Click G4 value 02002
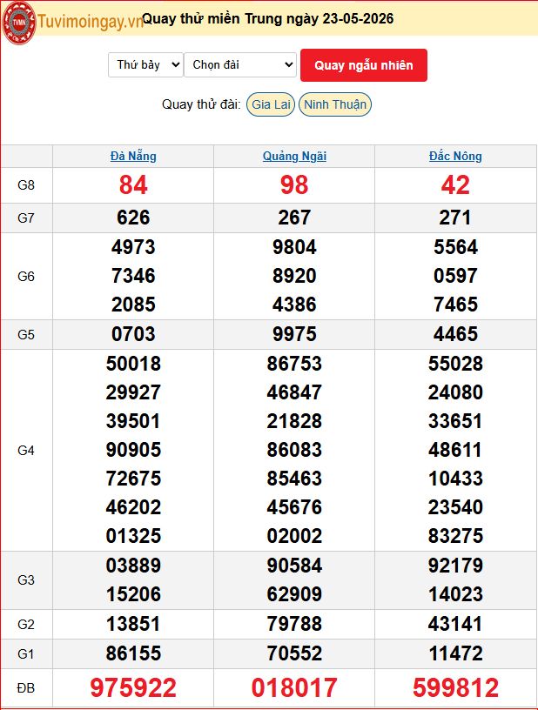 click(294, 536)
